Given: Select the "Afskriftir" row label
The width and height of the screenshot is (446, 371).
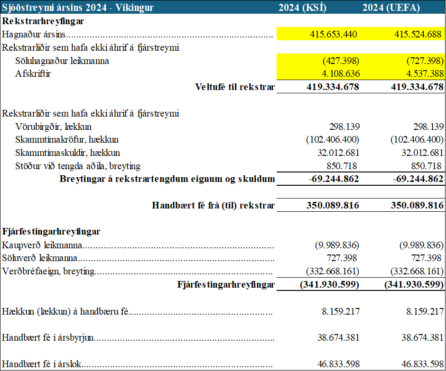Looking at the screenshot, I should tap(33, 74).
